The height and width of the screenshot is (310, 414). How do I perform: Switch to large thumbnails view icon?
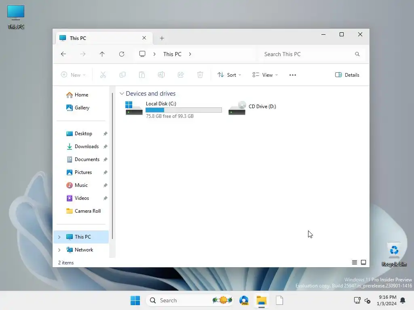click(363, 262)
